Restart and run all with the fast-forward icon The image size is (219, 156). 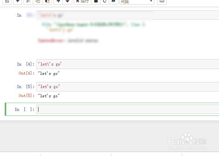113,2
